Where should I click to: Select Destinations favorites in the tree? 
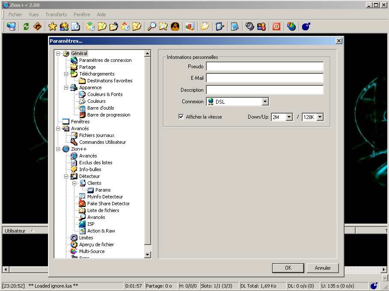click(110, 81)
